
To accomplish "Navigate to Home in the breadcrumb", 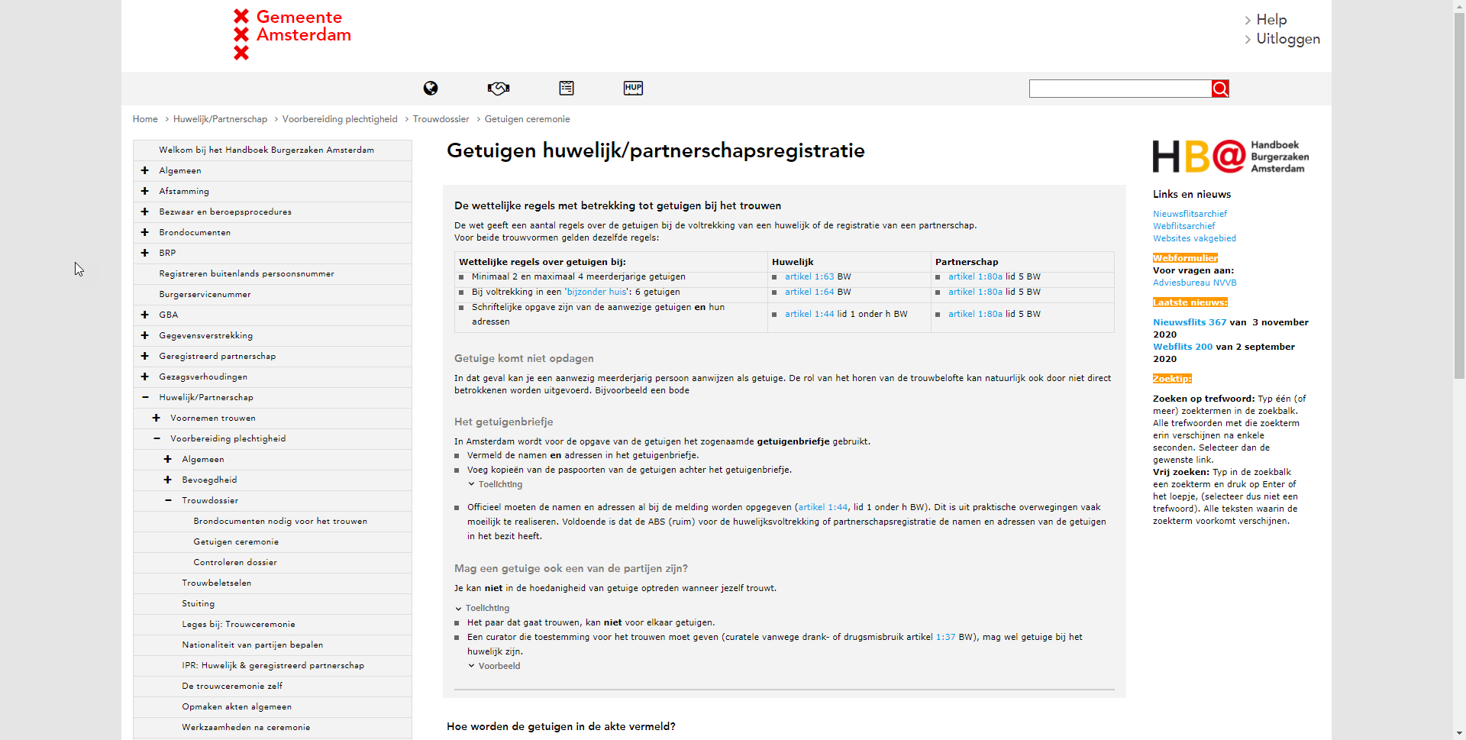I will (x=144, y=119).
